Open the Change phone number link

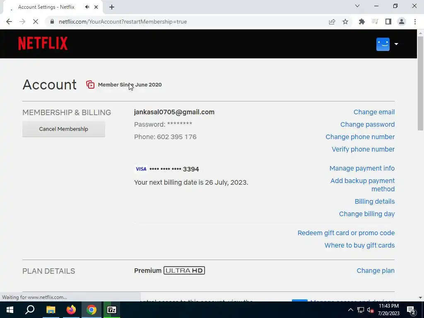coord(360,137)
